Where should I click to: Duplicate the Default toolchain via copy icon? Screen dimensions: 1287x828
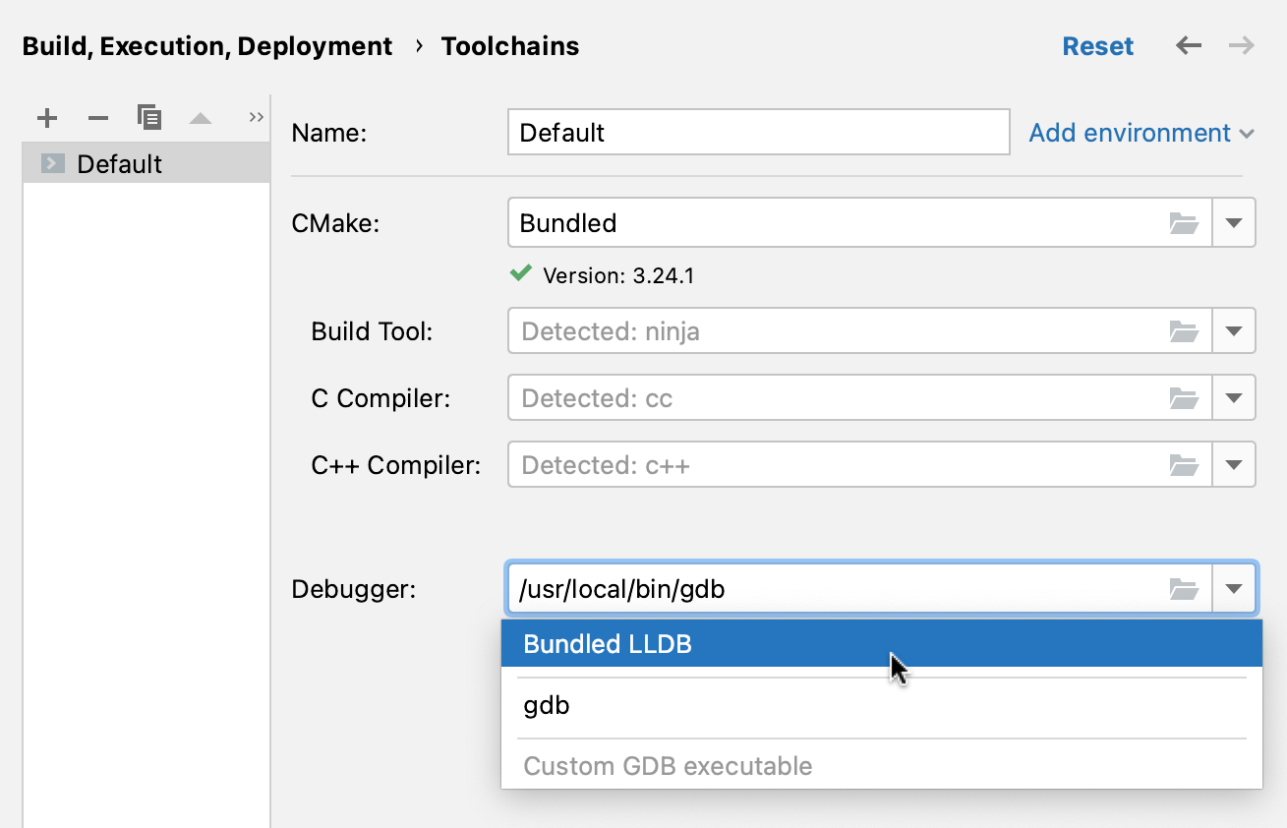point(149,117)
